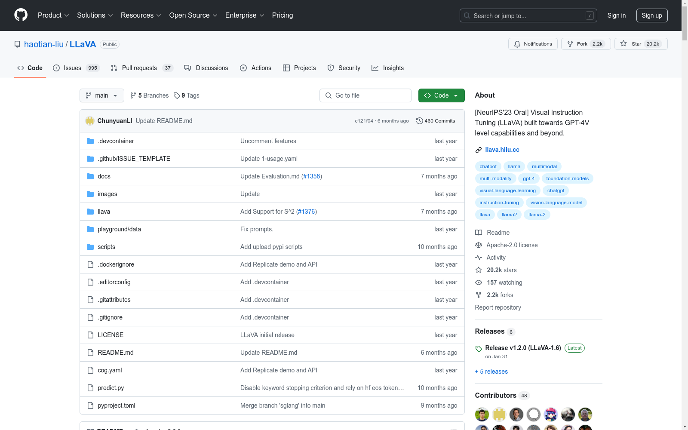Switch to the Issues tab
The image size is (688, 430).
76,68
